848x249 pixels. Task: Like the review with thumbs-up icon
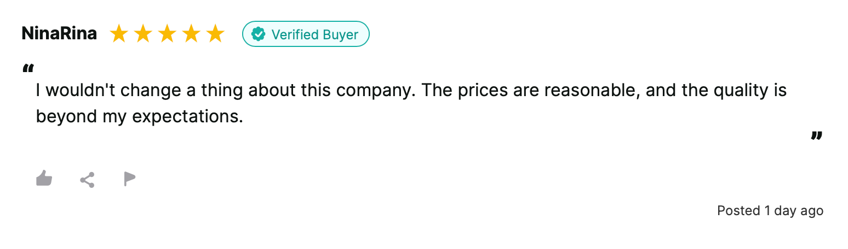44,179
